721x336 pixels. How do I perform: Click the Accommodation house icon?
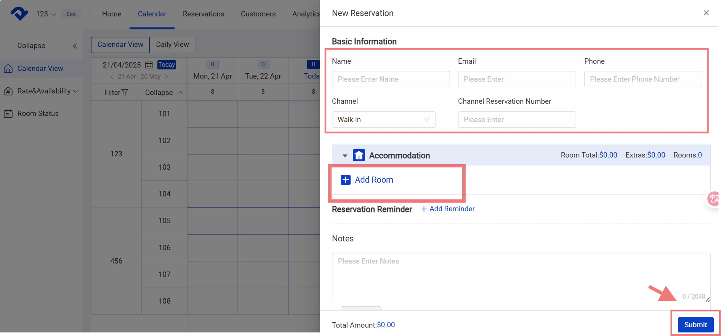coord(359,155)
